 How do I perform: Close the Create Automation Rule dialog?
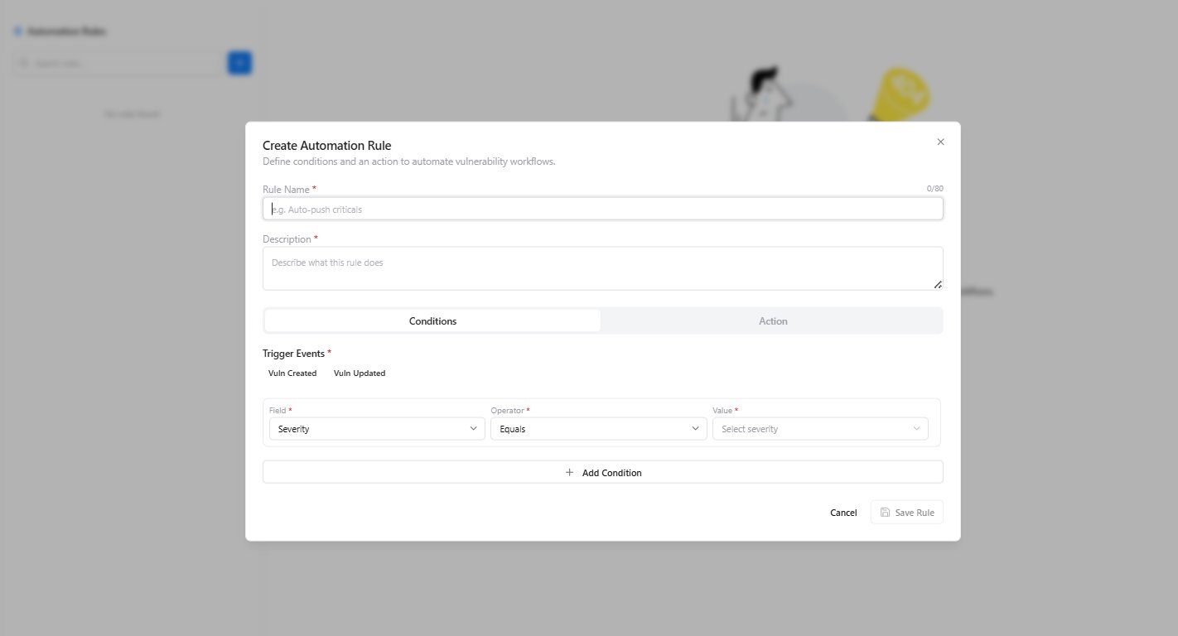[940, 142]
